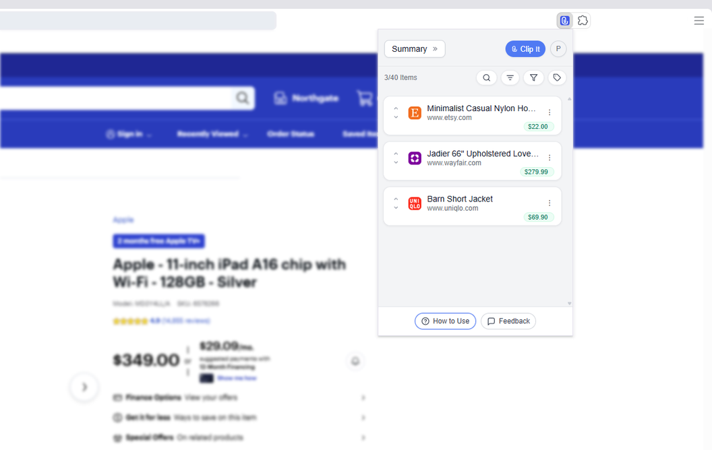
Task: Open the browser hamburger menu
Action: (699, 20)
